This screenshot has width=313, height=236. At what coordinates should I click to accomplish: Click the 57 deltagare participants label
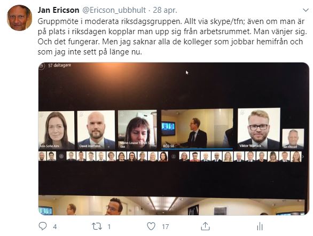pos(59,65)
